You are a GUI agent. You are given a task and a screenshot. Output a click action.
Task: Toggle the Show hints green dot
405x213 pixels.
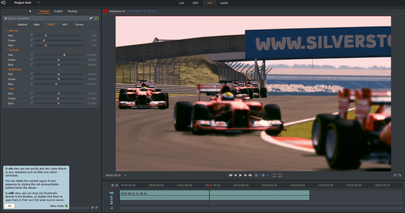pyautogui.click(x=66, y=206)
